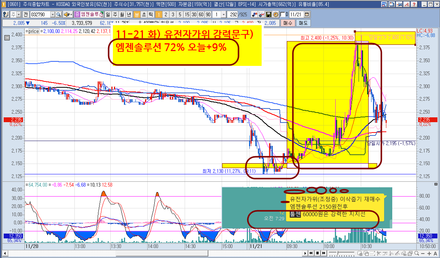Click the 매수 buy button
This screenshot has width=440, height=258.
(x=288, y=23)
